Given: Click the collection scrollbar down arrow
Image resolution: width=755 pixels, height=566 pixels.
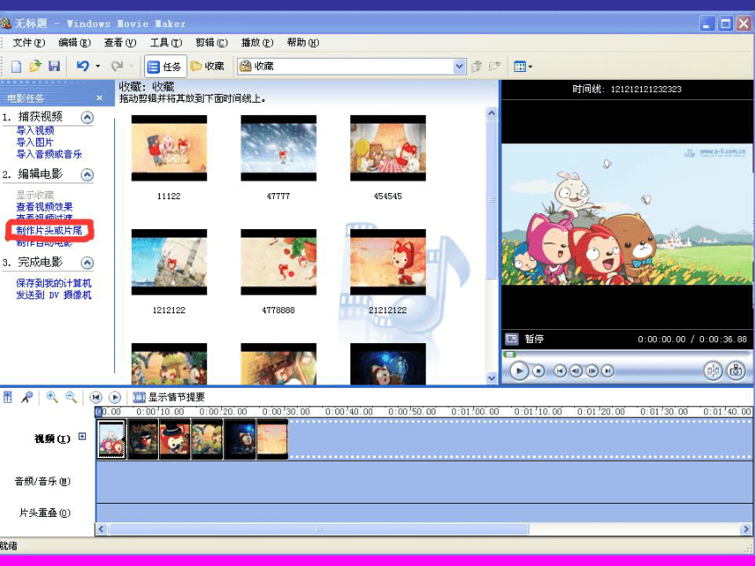Looking at the screenshot, I should [492, 378].
